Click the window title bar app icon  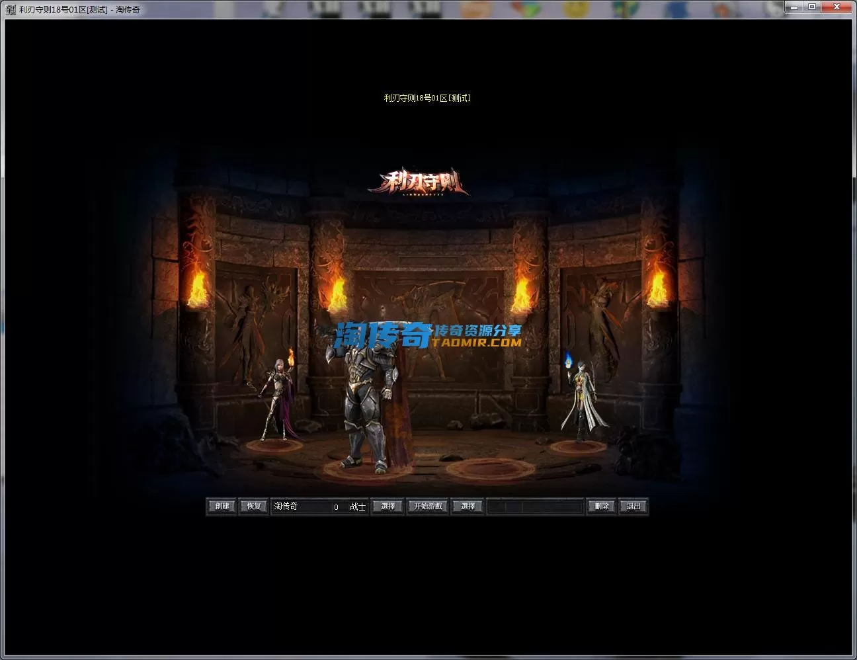pyautogui.click(x=11, y=10)
